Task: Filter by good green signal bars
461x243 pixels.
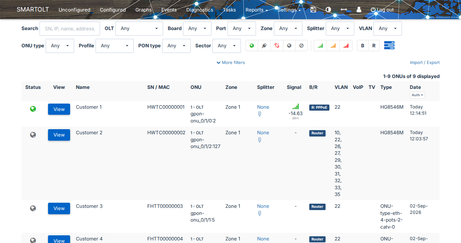Action: tap(320, 46)
